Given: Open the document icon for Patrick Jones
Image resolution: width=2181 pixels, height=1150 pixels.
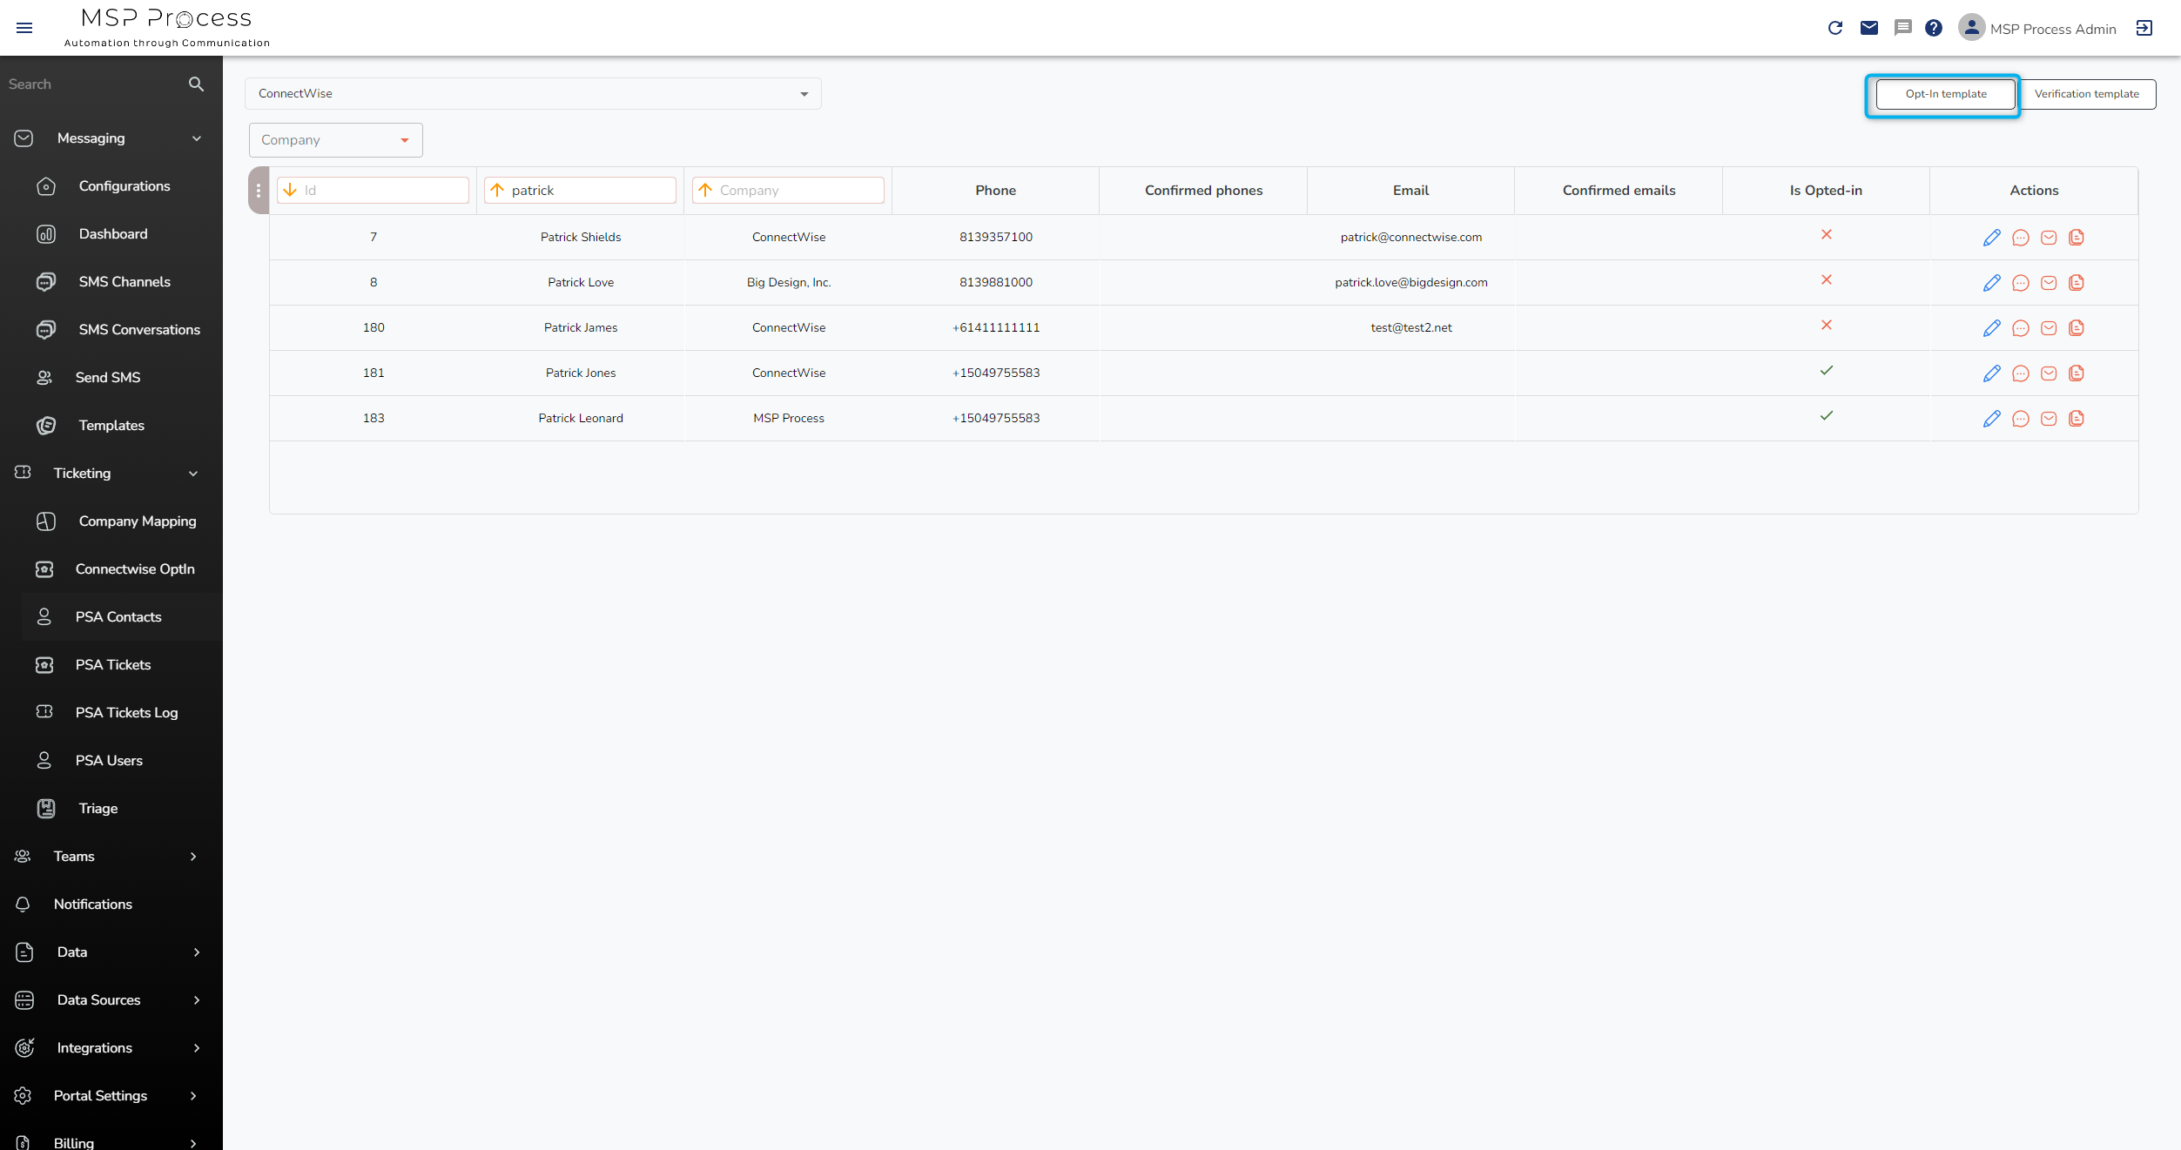Looking at the screenshot, I should point(2077,373).
